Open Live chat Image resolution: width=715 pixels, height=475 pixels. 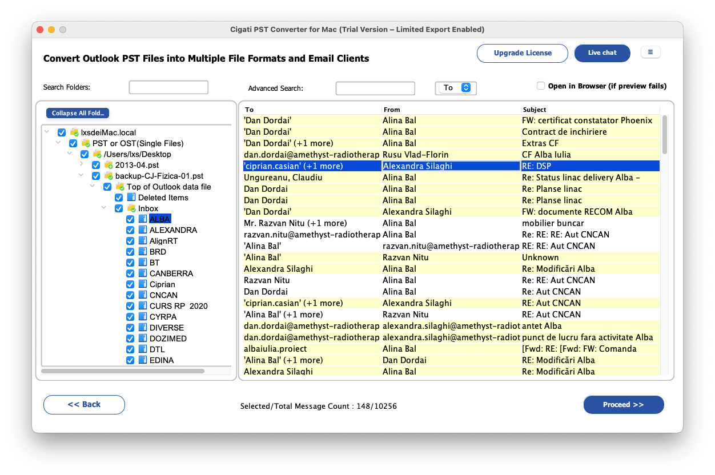click(602, 53)
